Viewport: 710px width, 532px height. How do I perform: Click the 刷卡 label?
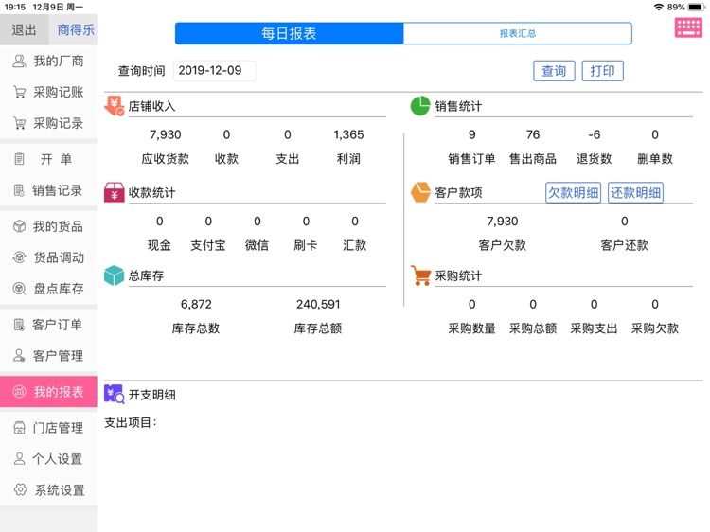(306, 245)
